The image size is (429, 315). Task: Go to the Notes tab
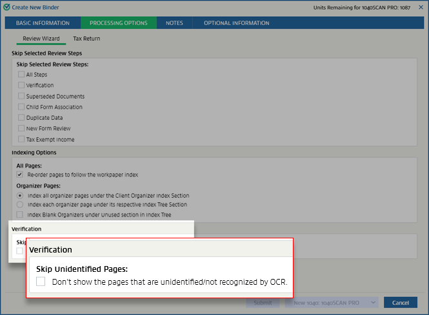pos(174,23)
